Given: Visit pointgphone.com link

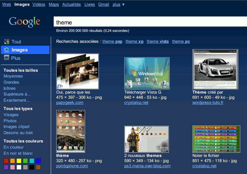Looking at the screenshot, I should click(72, 166).
